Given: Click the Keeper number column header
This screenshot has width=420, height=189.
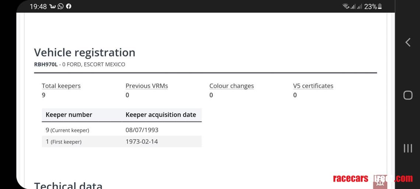Looking at the screenshot, I should tap(69, 115).
